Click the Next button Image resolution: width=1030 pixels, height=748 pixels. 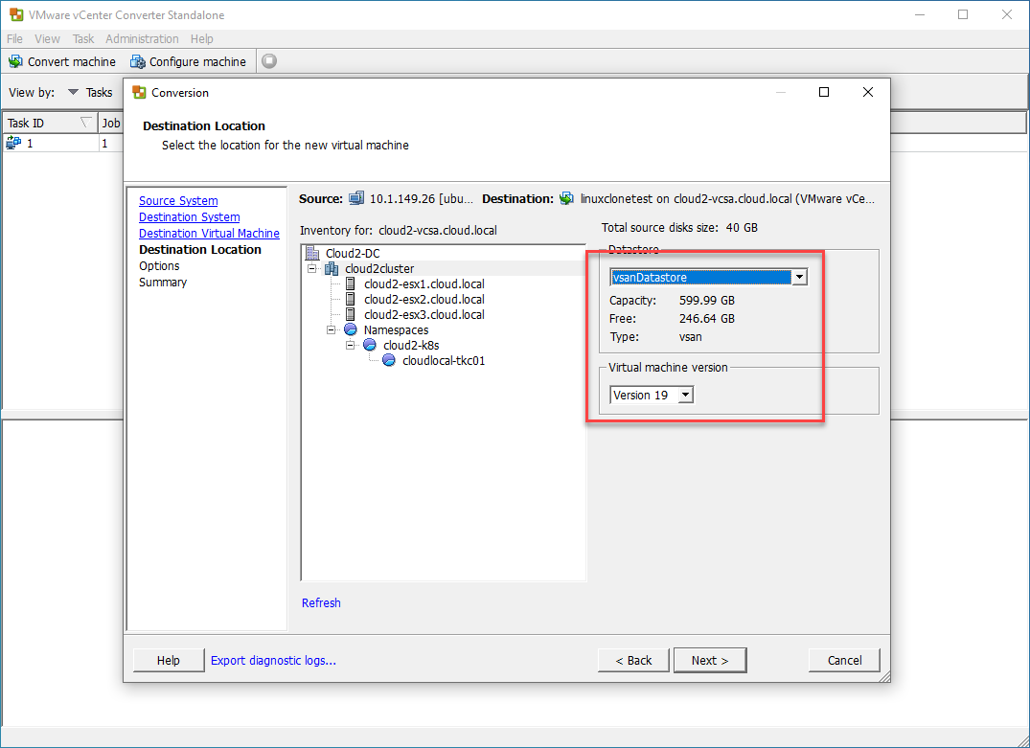[x=710, y=661]
